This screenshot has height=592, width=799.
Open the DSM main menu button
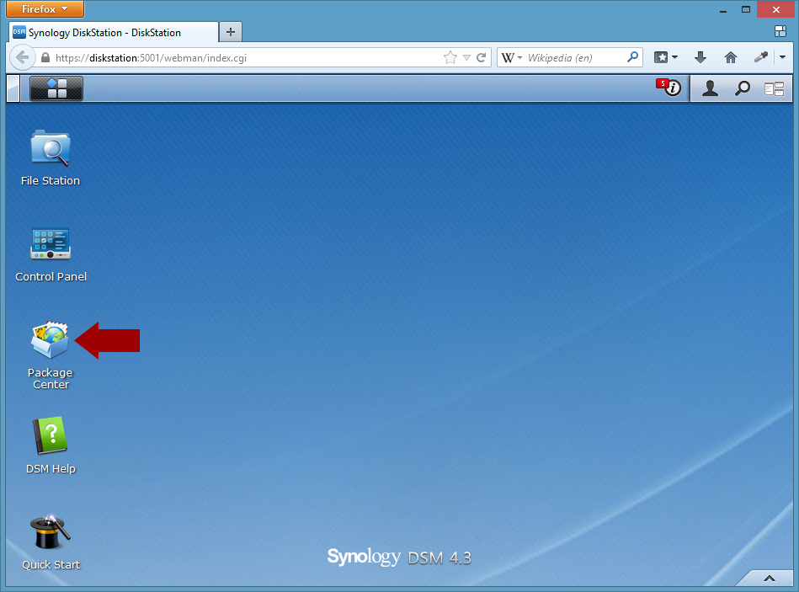click(x=56, y=88)
